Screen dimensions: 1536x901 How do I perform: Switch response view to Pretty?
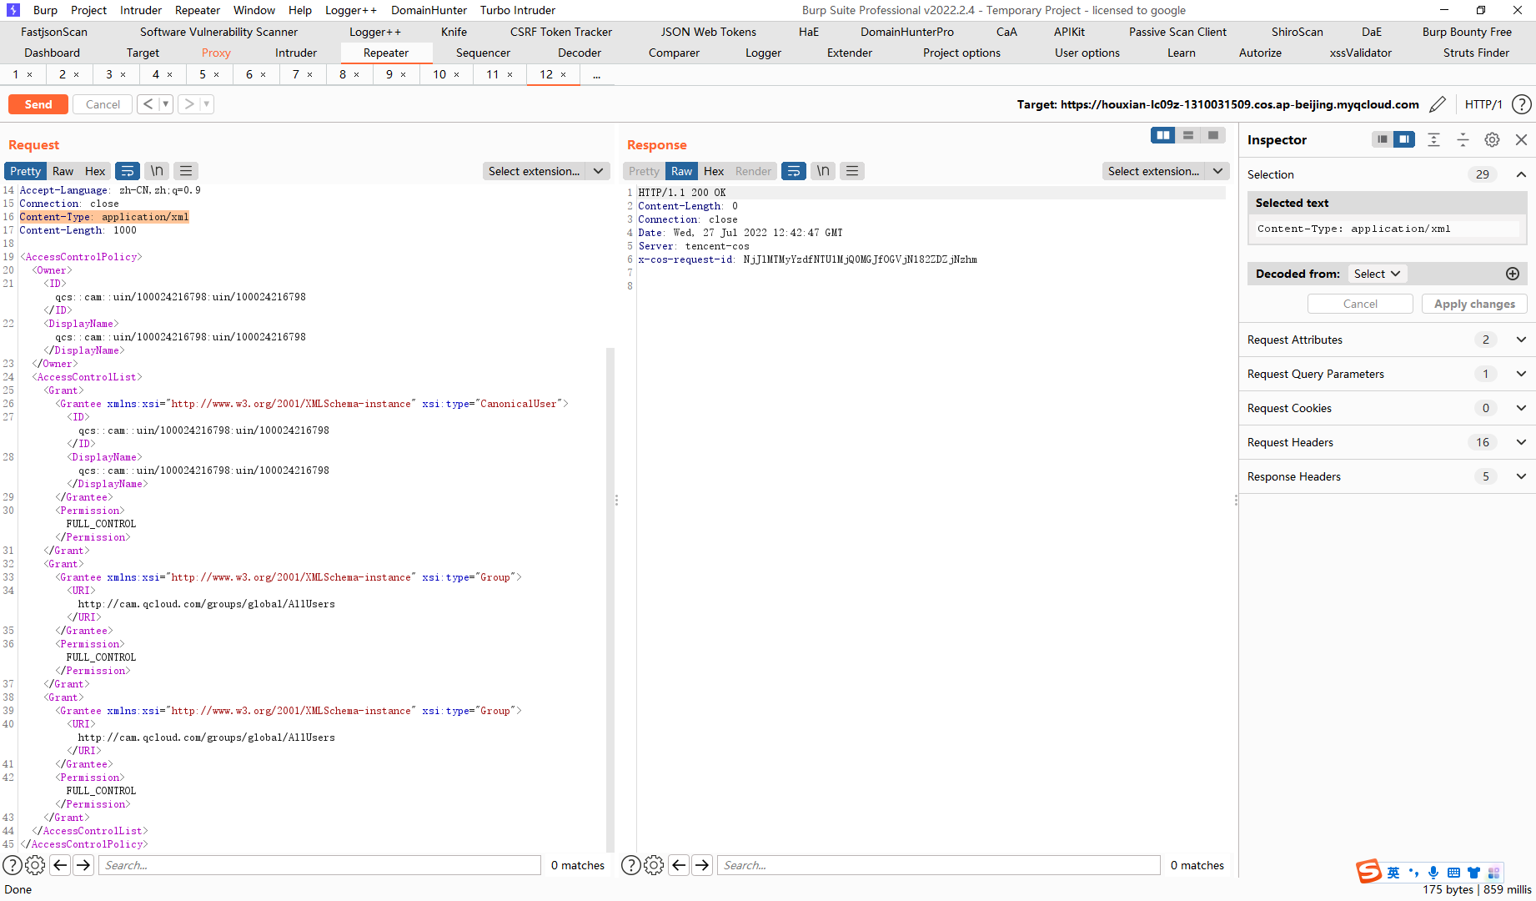click(644, 171)
